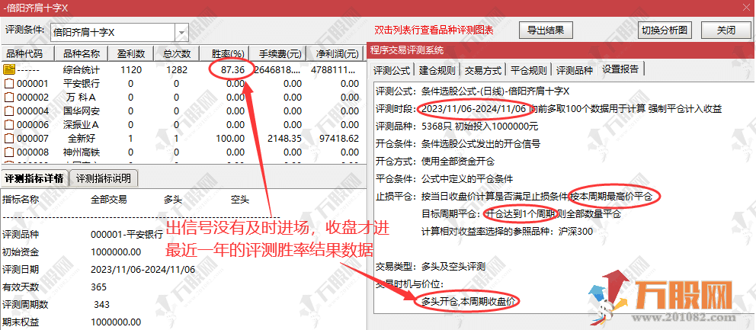Open the 评测条件 dropdown arrow
This screenshot has width=756, height=330.
(x=181, y=32)
